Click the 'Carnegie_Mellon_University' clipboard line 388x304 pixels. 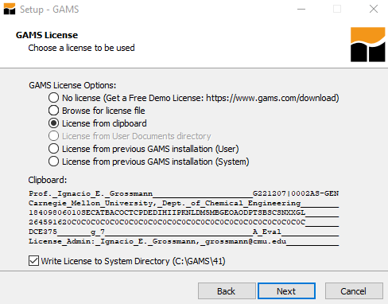click(x=184, y=203)
